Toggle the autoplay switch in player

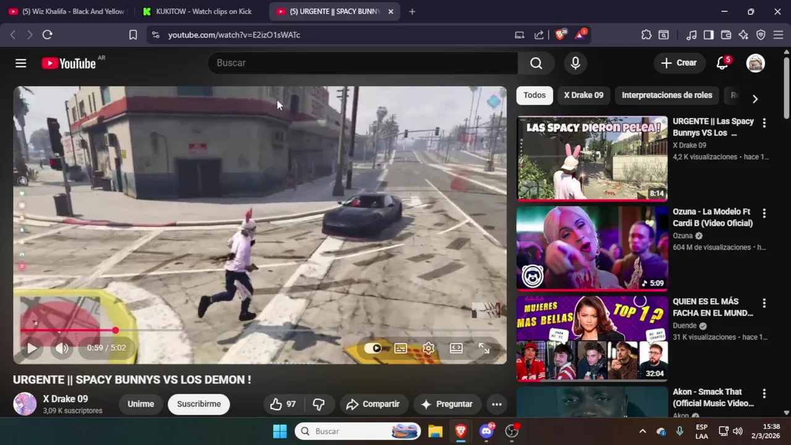[x=373, y=348]
